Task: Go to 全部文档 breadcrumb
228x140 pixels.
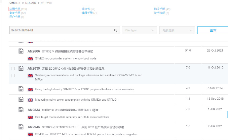Action: (15, 3)
